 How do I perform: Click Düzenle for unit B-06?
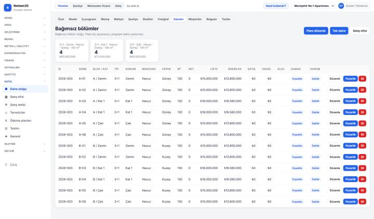(335, 202)
